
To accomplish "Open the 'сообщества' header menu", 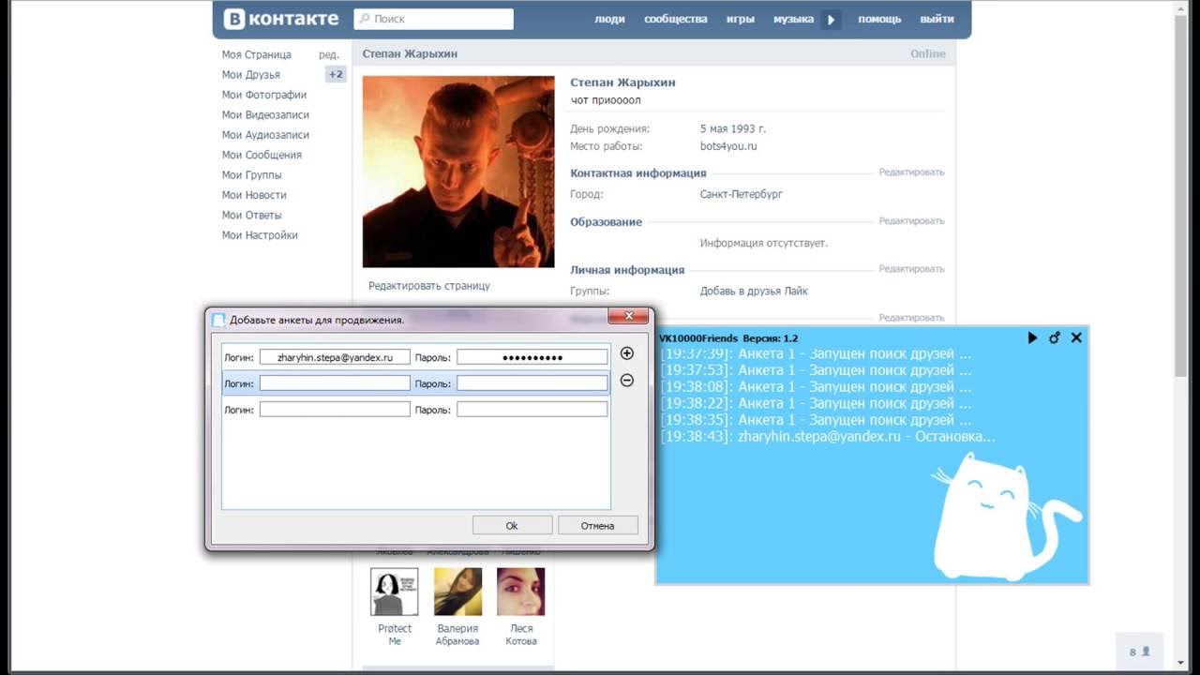I will (676, 19).
